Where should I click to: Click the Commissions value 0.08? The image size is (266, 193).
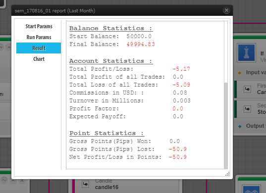pos(180,93)
